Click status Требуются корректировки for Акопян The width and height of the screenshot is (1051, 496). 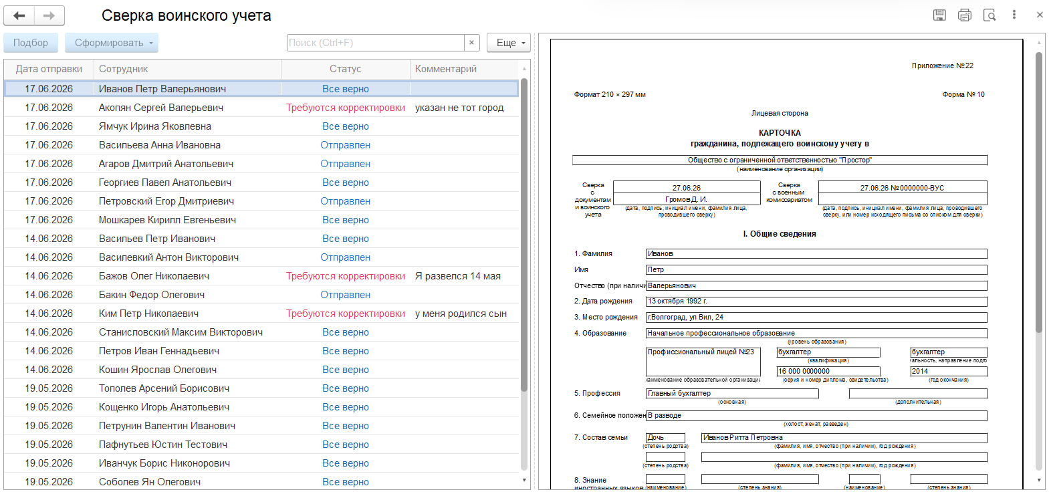[x=346, y=108]
